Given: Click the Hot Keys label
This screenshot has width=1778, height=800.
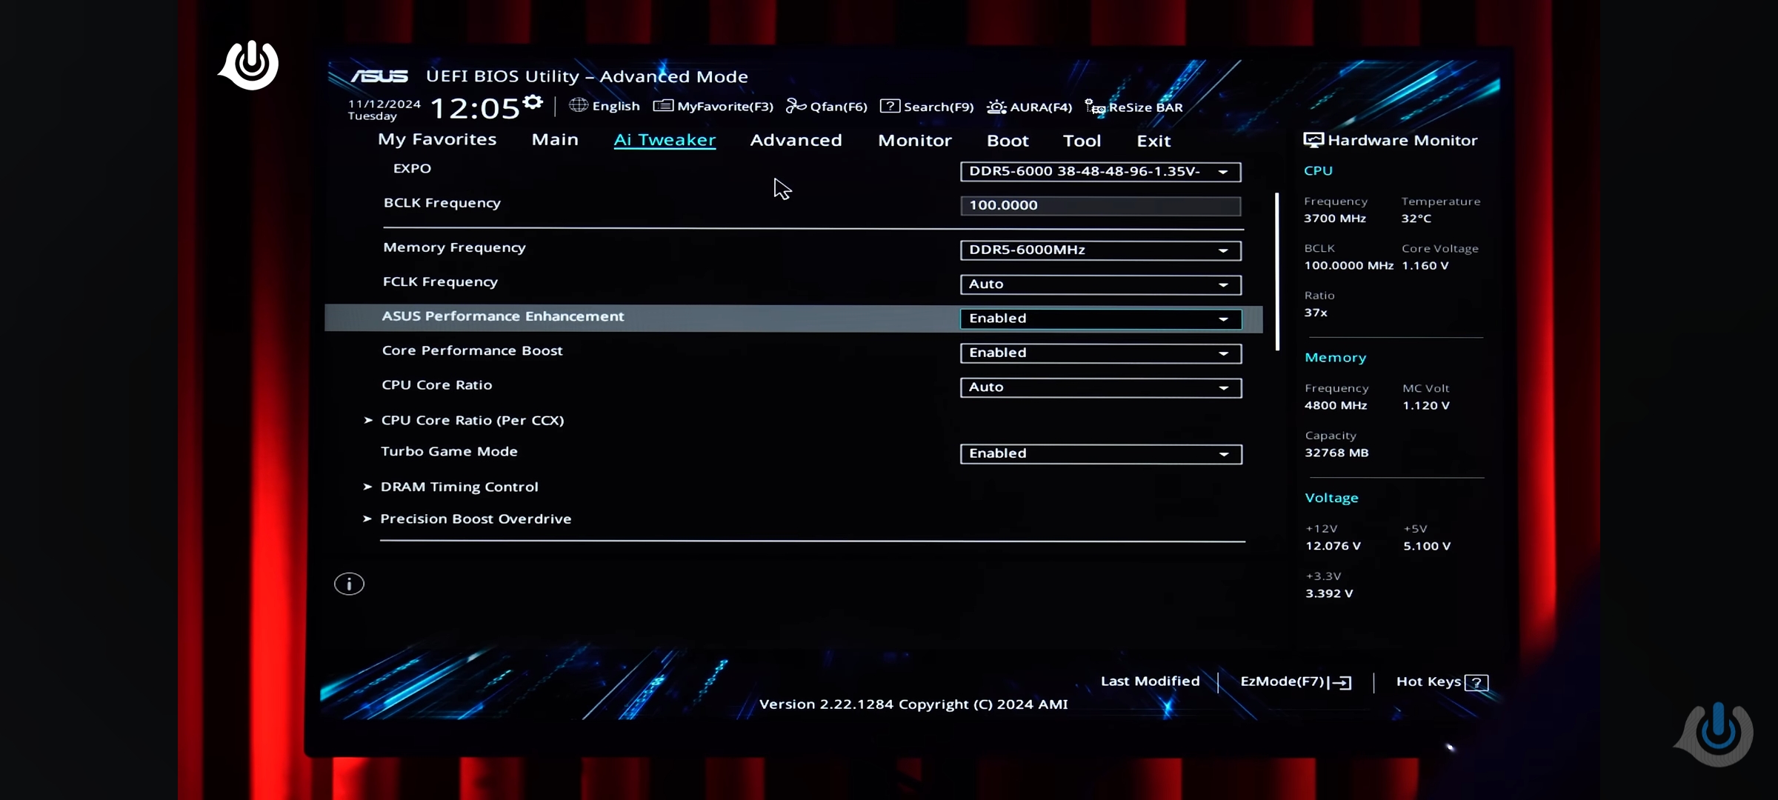Looking at the screenshot, I should click(x=1428, y=681).
